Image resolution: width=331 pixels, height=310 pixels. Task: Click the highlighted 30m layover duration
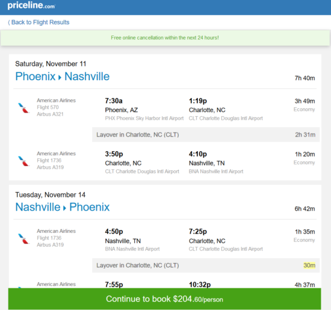[x=309, y=265]
